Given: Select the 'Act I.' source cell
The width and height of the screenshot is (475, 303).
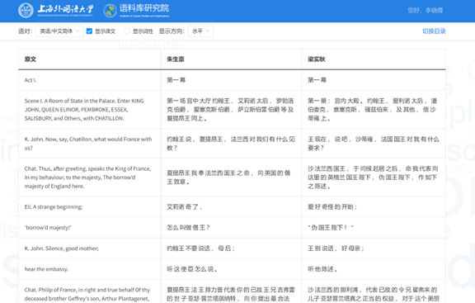Looking at the screenshot, I should coord(90,80).
